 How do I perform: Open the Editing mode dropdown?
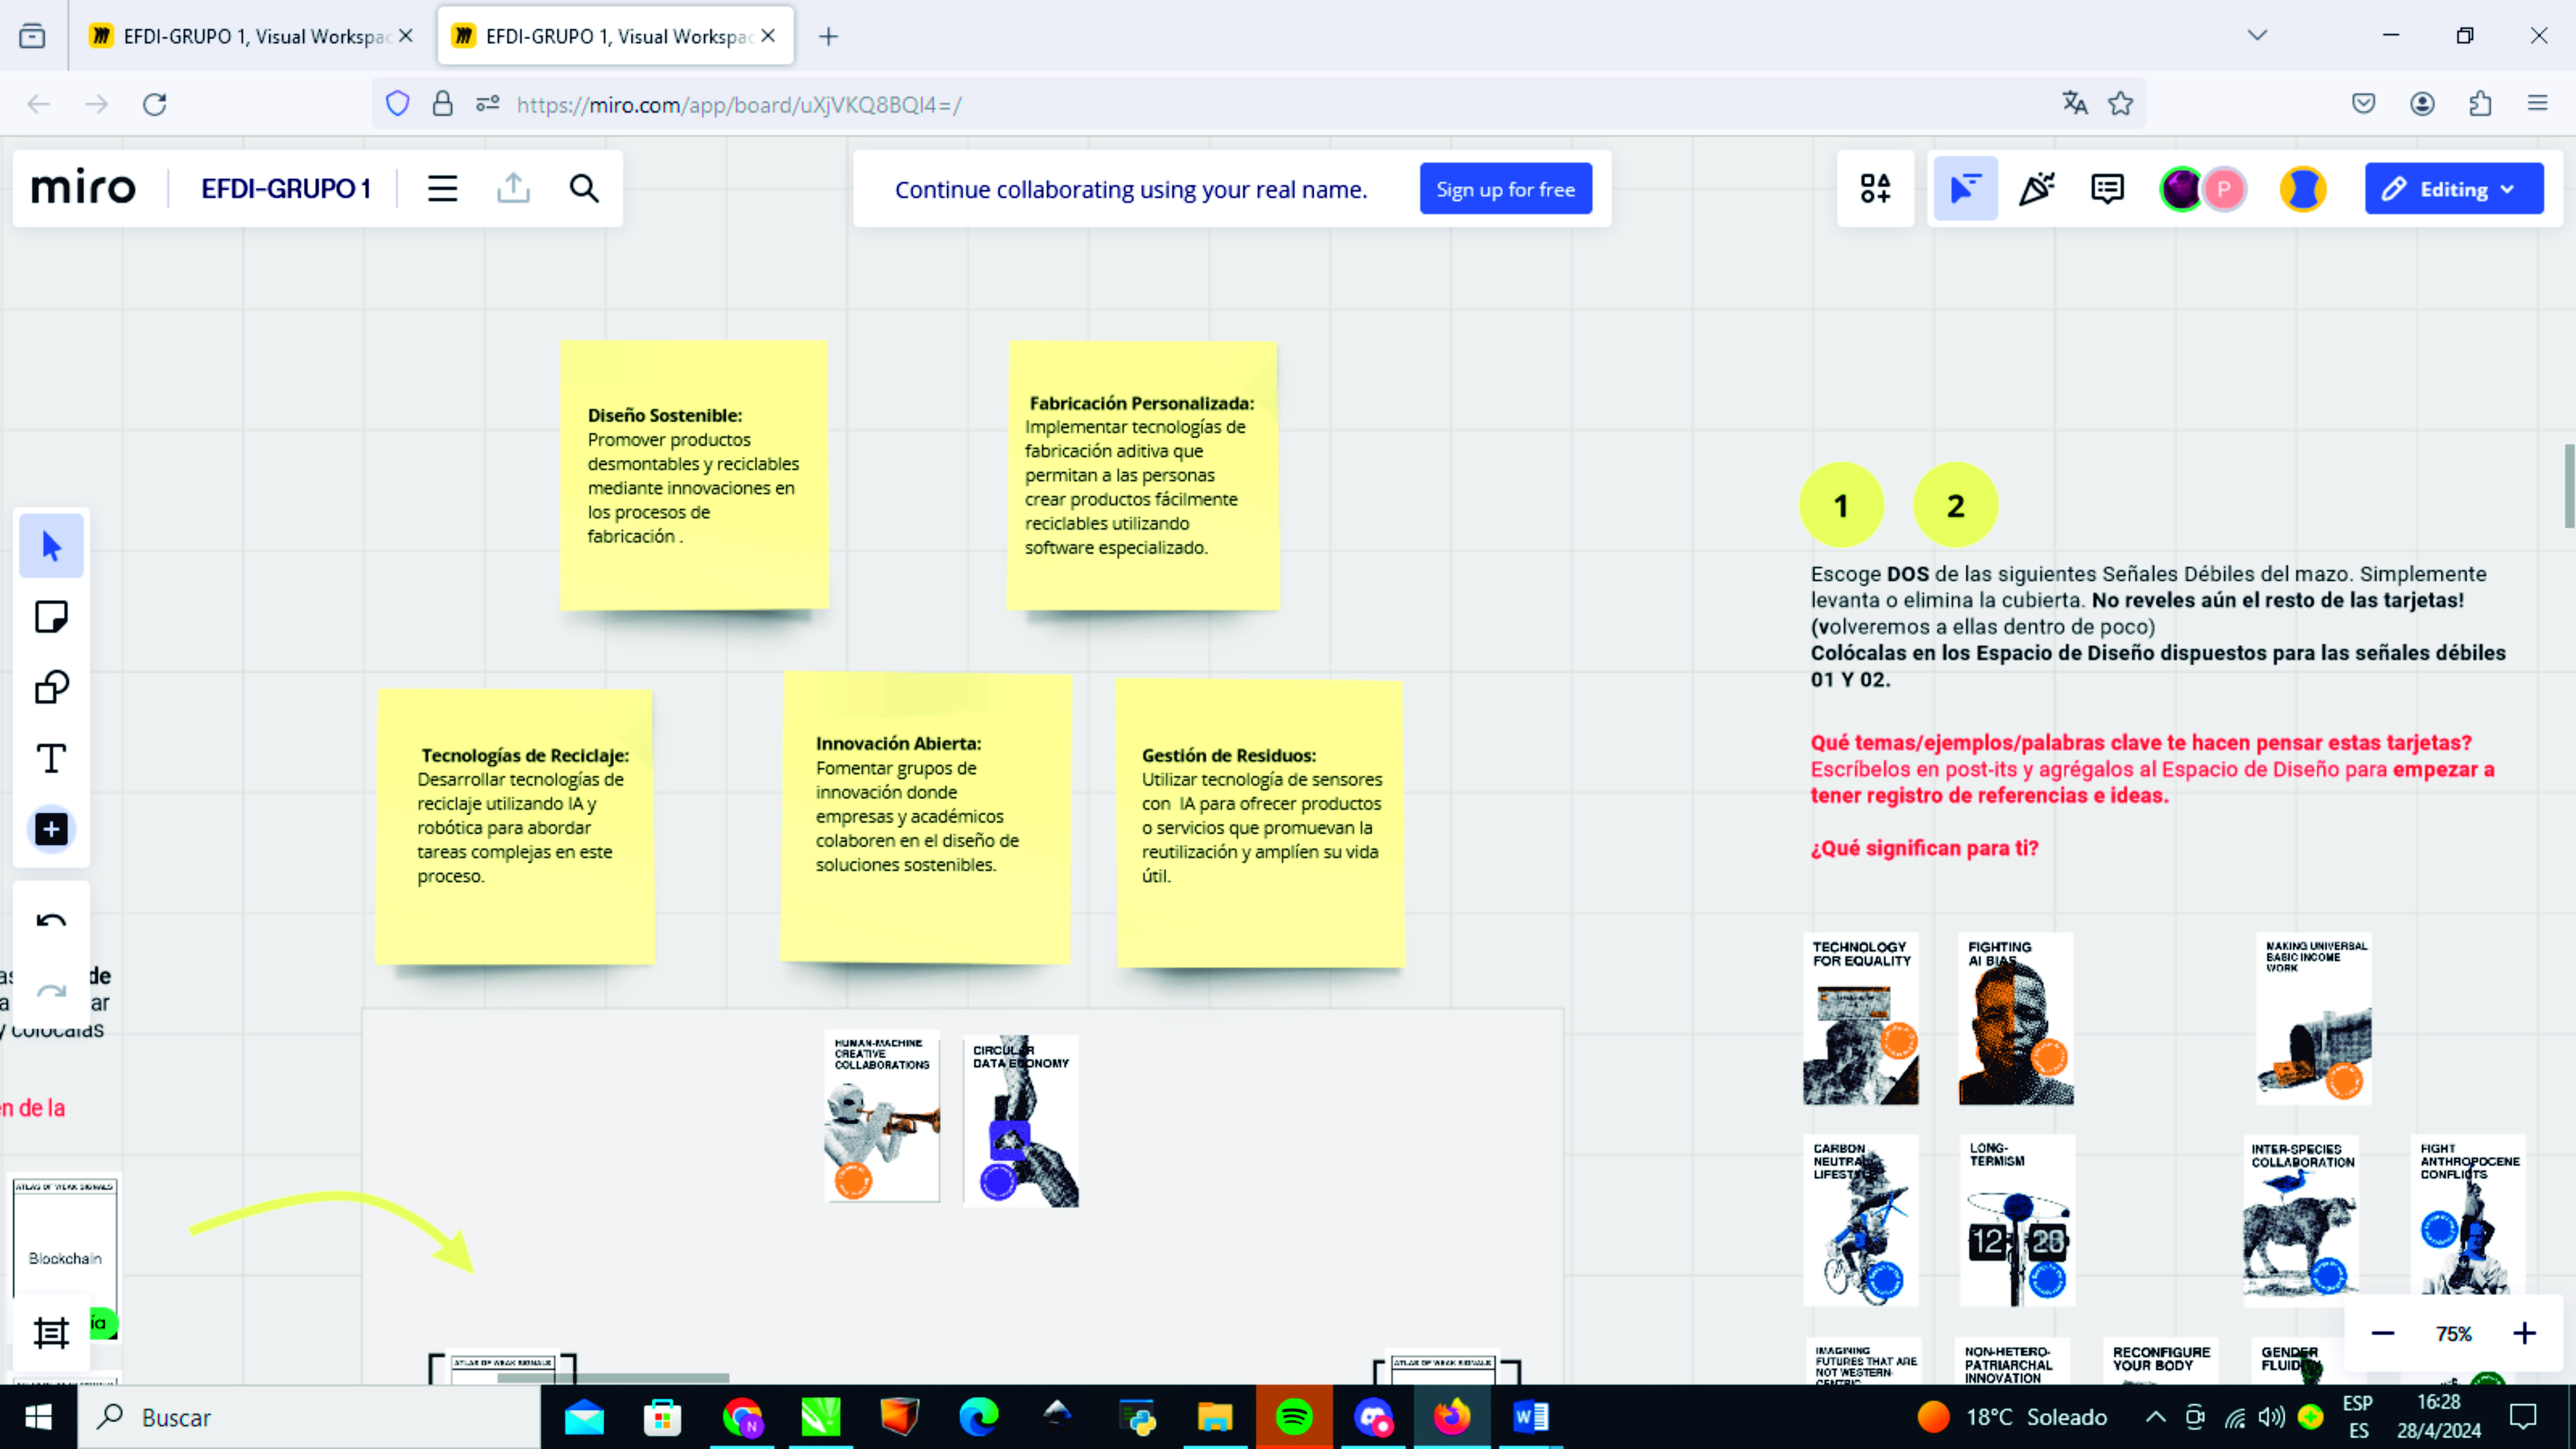coord(2453,189)
